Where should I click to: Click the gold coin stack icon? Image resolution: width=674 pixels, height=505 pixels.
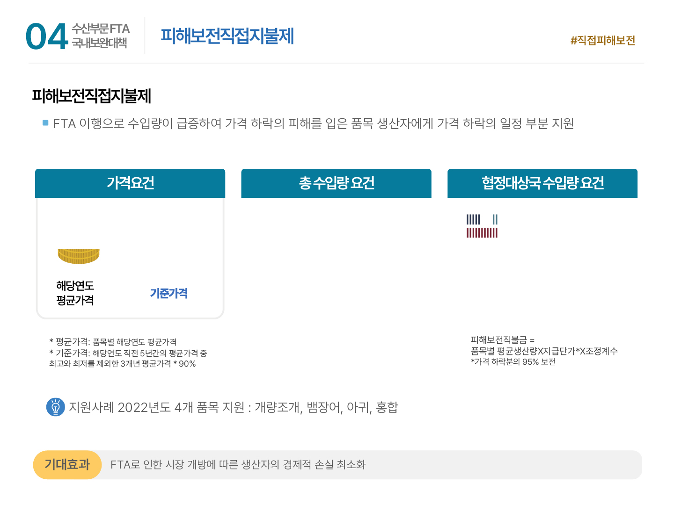79,256
